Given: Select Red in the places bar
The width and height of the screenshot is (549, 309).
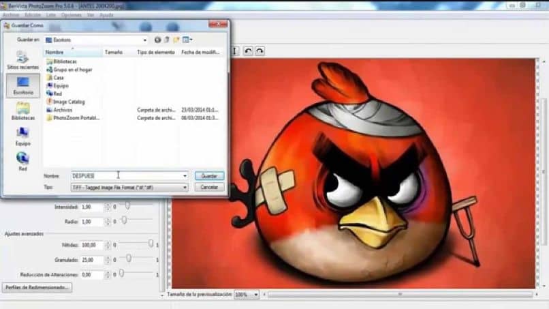Looking at the screenshot, I should tap(22, 162).
